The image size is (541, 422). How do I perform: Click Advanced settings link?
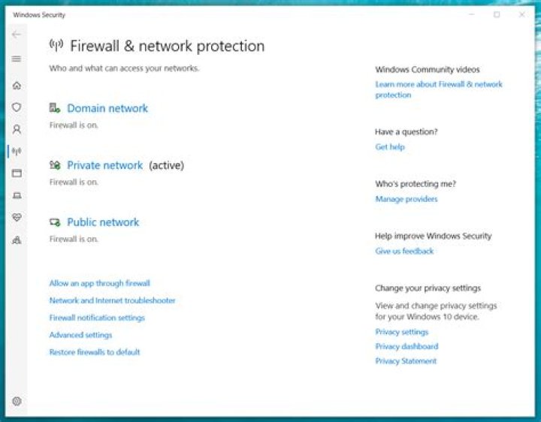point(80,335)
